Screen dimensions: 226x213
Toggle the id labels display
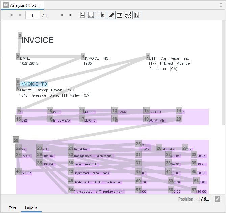click(x=103, y=15)
